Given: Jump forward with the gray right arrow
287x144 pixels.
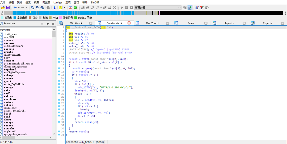Looking at the screenshot, I should point(23,7).
